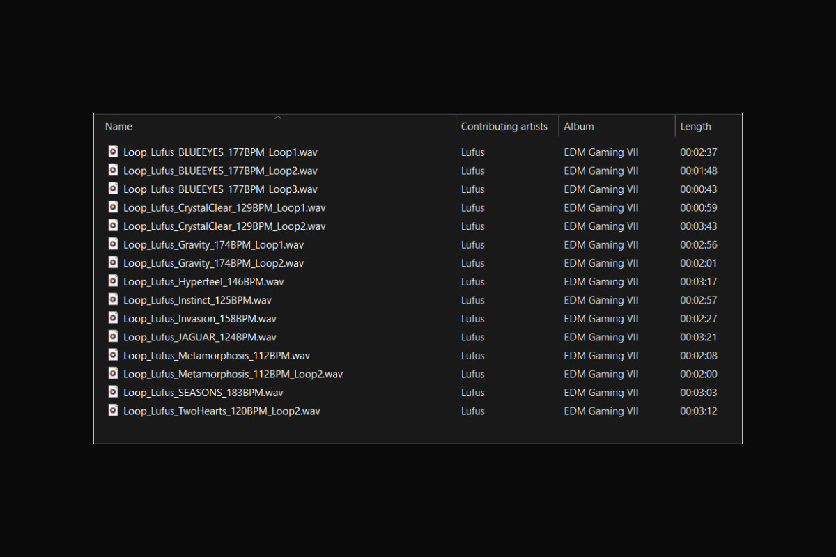Viewport: 836px width, 557px height.
Task: Click Lufus artist in the JAGUAR row
Action: [x=472, y=337]
